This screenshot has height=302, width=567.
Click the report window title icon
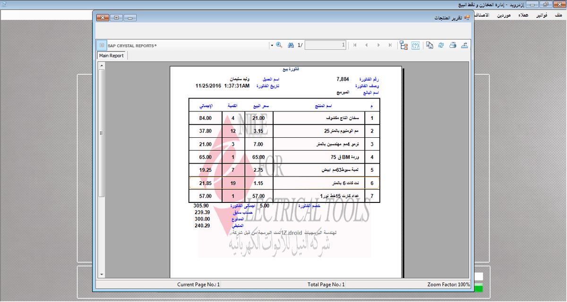(467, 17)
